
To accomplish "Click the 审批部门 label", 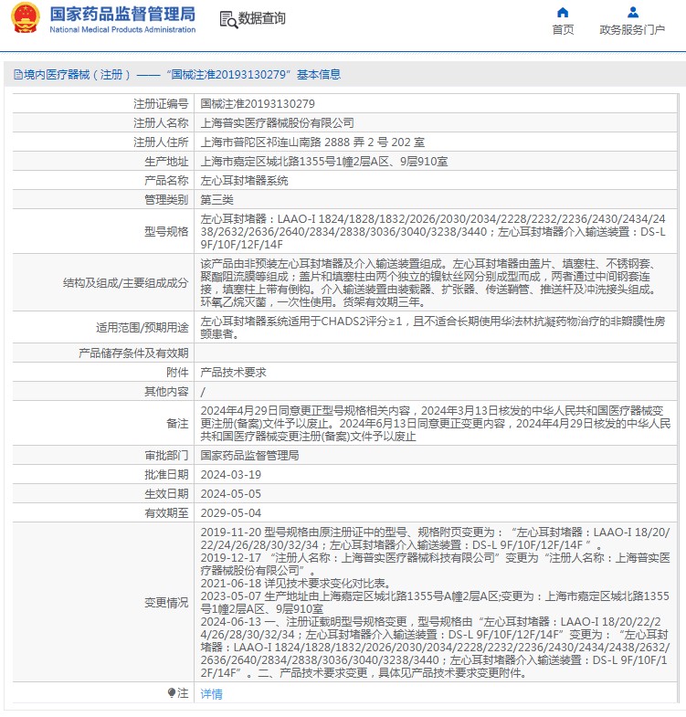I will 166,456.
